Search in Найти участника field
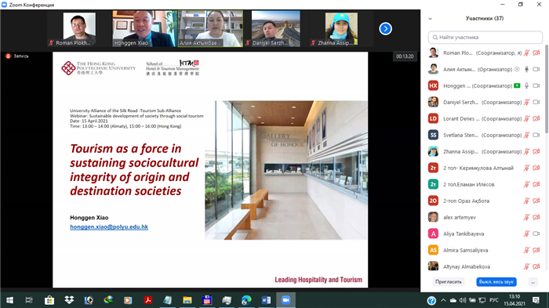The height and width of the screenshot is (308, 549). 485,37
